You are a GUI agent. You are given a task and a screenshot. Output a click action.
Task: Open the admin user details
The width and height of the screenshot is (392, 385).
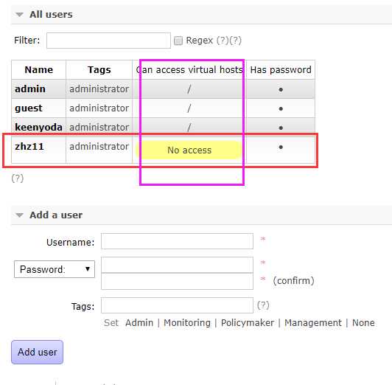point(30,89)
